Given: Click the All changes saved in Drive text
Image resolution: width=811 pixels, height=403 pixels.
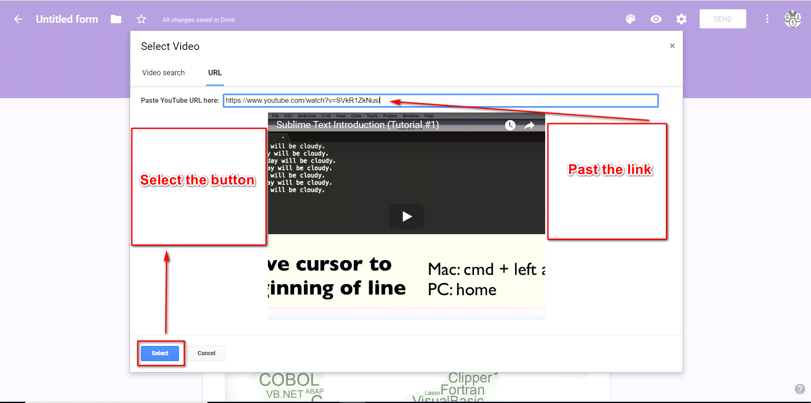Looking at the screenshot, I should 198,20.
